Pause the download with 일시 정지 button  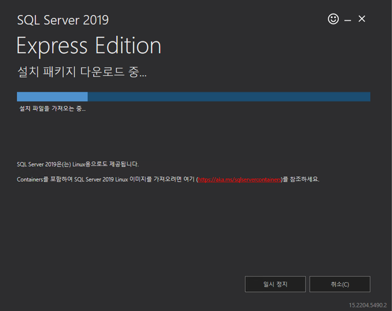[x=275, y=284]
